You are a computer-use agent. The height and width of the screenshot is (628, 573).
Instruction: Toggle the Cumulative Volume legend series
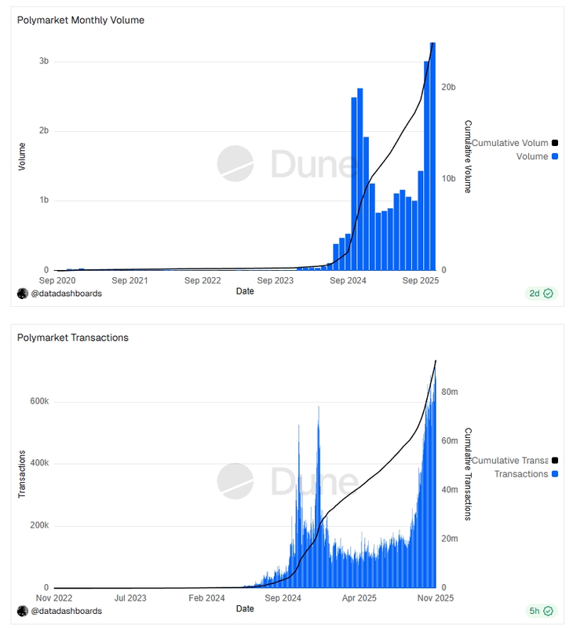[509, 143]
